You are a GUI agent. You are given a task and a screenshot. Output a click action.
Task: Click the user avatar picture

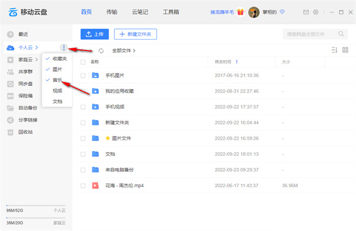point(254,12)
